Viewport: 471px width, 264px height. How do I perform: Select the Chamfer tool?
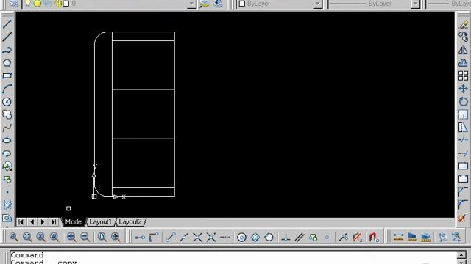point(463,192)
